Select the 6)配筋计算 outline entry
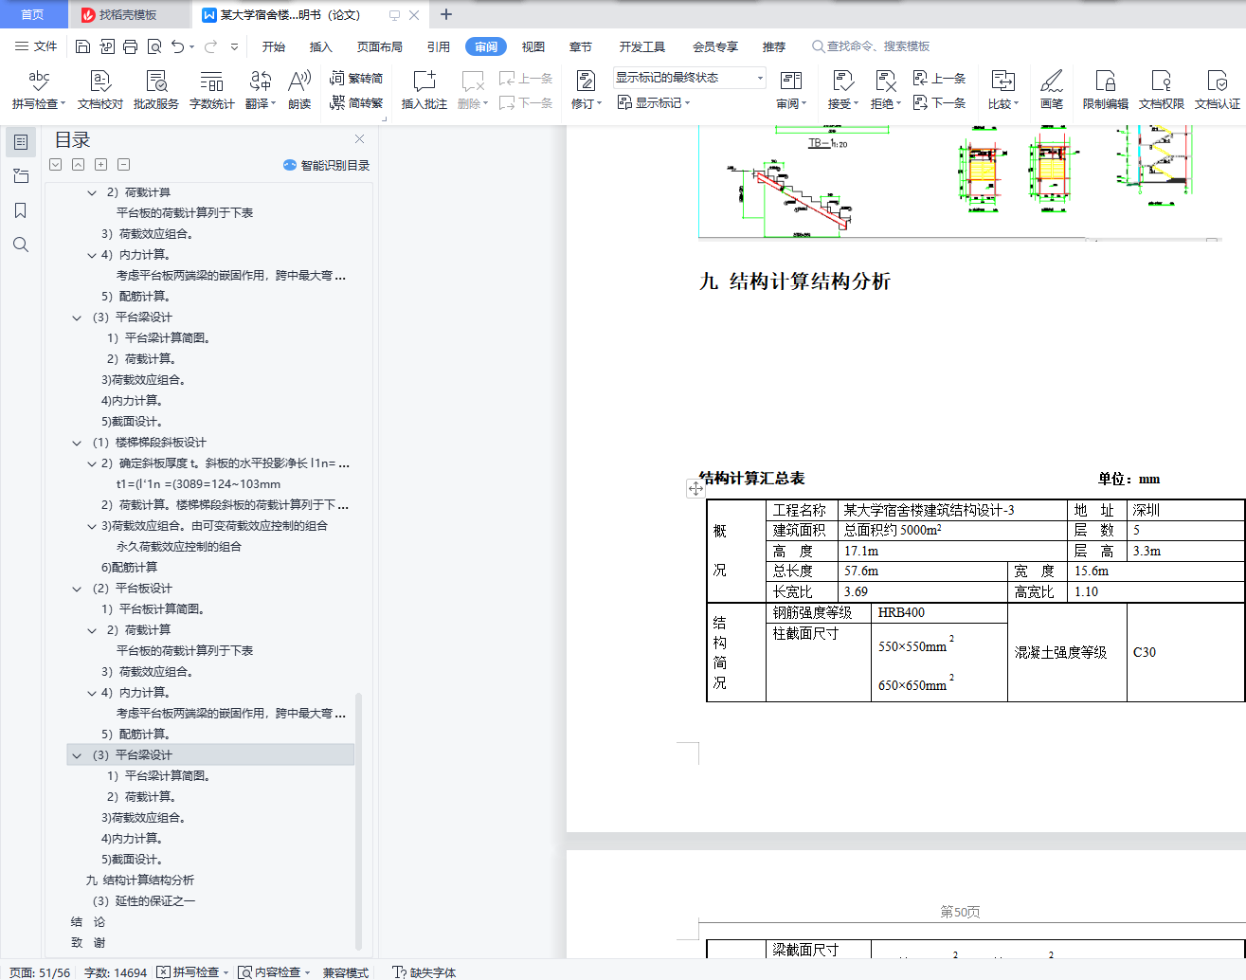1246x980 pixels. [130, 568]
